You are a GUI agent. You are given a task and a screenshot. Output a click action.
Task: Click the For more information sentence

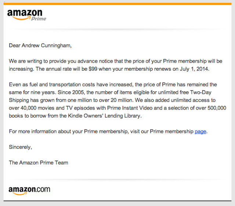point(108,132)
